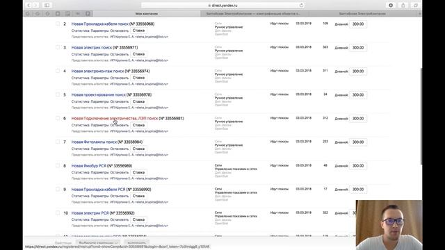Go back with Safari's back arrow

(x=29, y=6)
